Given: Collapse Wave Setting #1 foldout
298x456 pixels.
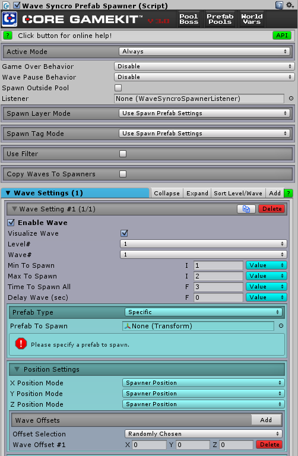Looking at the screenshot, I should (x=14, y=209).
